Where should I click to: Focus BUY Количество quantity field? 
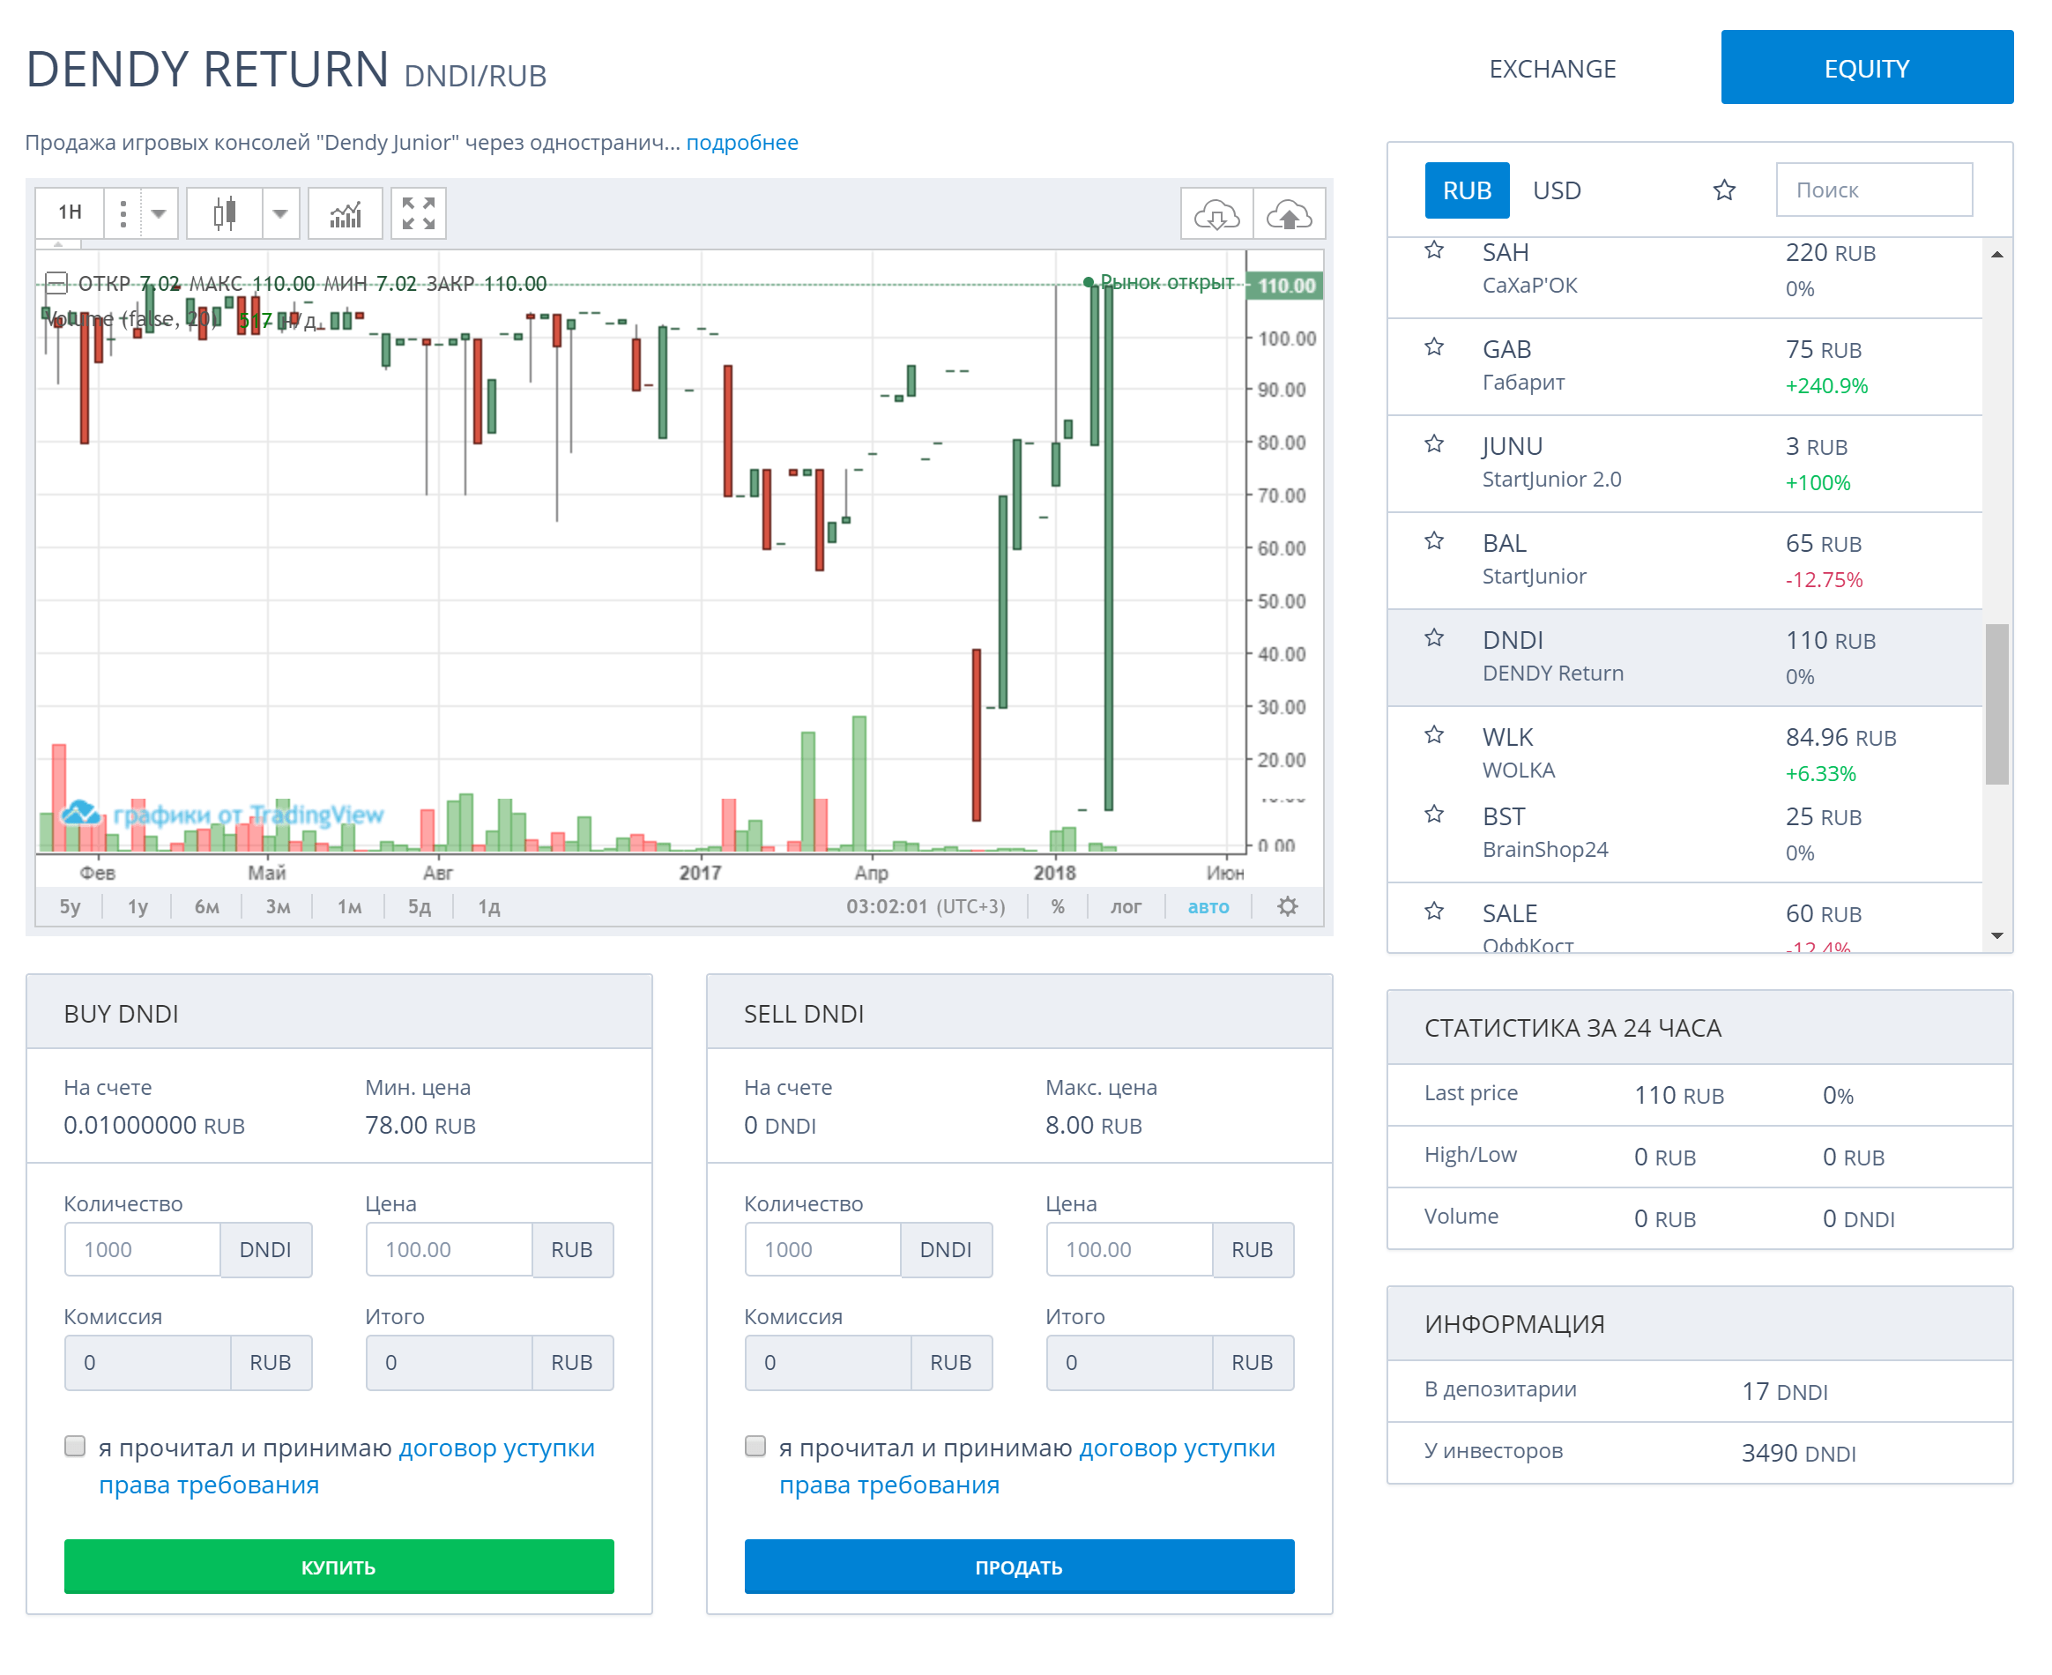pos(143,1250)
